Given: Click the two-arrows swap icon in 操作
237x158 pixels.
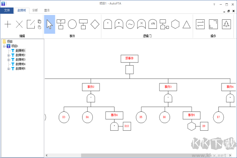Looking at the screenshot, I should (x=200, y=24).
